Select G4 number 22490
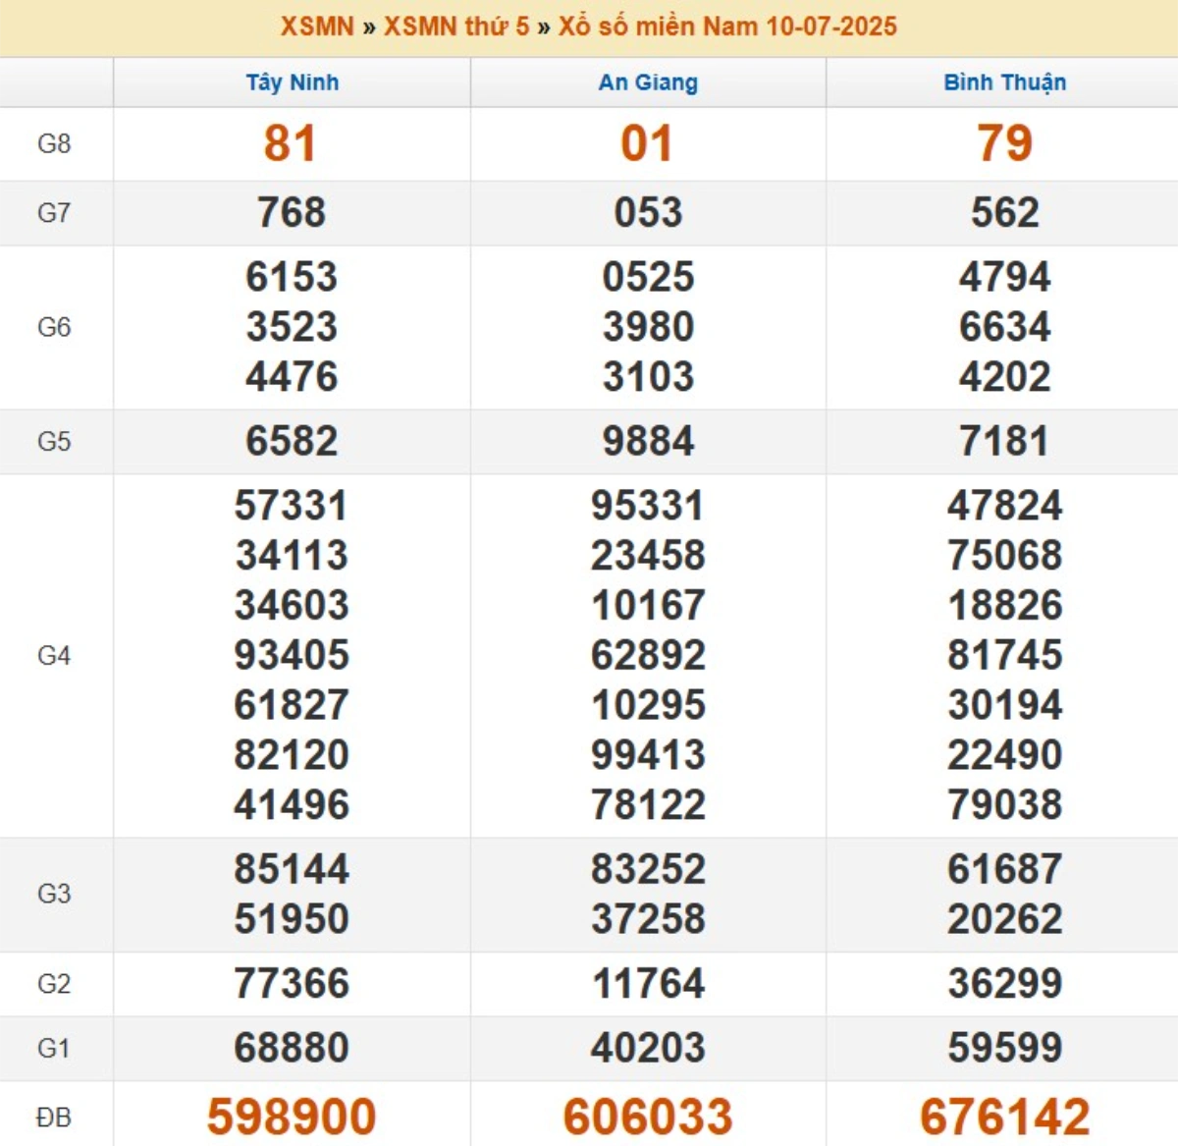 coord(1005,755)
